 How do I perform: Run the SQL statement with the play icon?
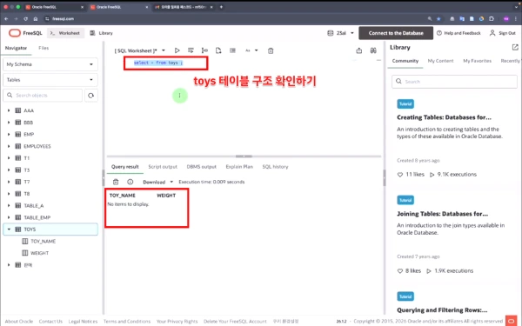(x=177, y=50)
